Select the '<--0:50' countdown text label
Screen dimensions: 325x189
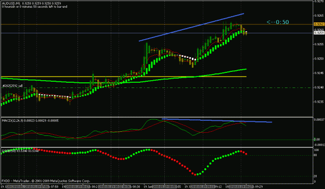coord(278,22)
